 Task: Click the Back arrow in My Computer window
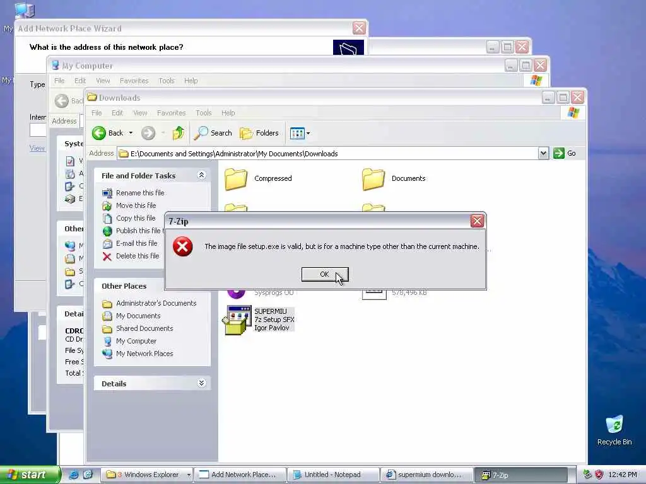tap(62, 101)
